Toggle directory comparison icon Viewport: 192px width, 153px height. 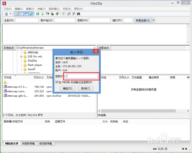point(69,14)
